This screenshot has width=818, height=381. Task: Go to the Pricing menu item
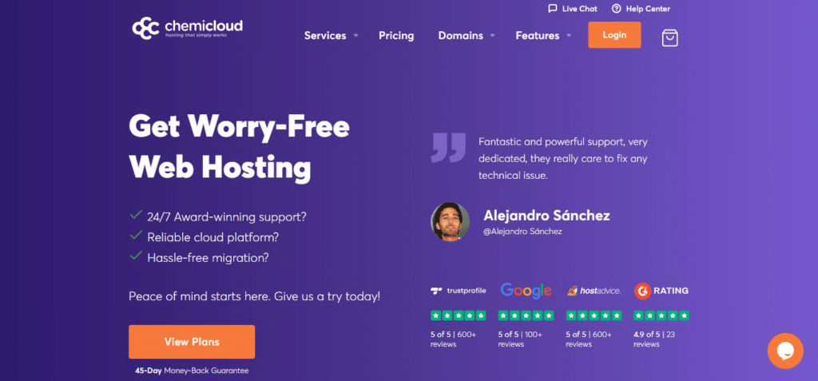point(396,35)
